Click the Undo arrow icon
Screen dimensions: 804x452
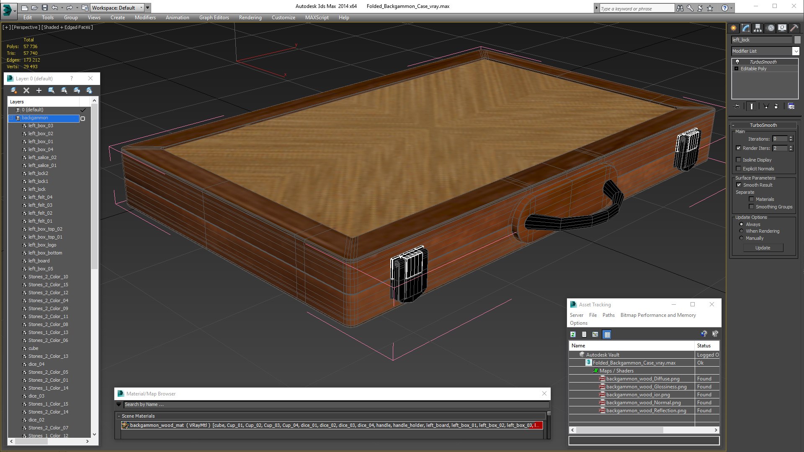click(55, 8)
